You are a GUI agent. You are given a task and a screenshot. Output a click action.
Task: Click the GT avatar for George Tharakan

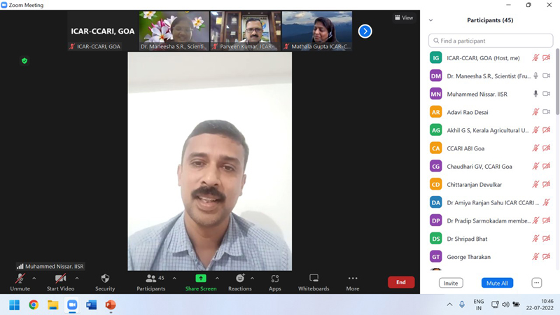435,257
